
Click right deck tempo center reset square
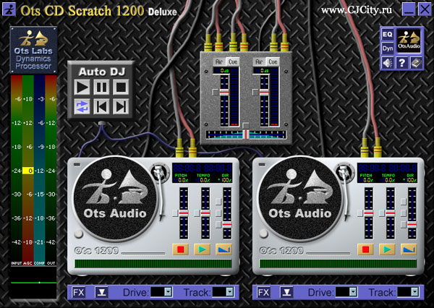tap(381, 213)
